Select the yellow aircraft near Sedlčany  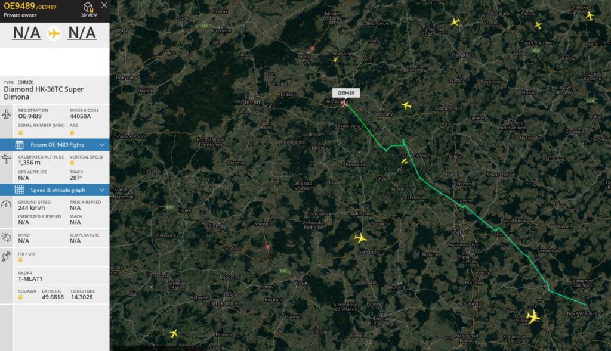coord(406,105)
